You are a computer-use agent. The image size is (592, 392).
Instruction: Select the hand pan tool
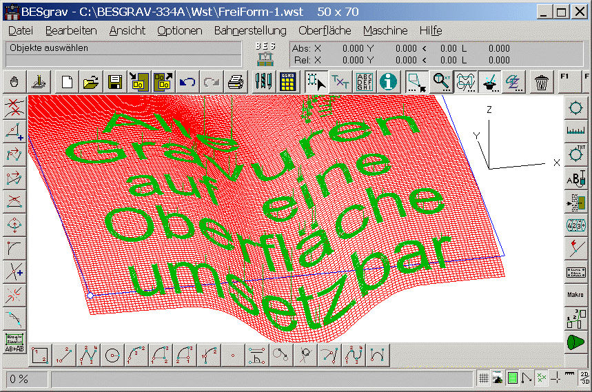(x=15, y=82)
